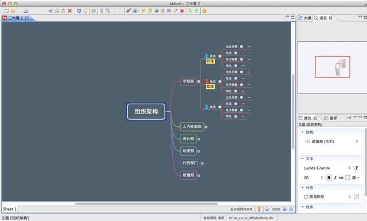
Task: Click the yellow notes icon
Action: coord(150,11)
